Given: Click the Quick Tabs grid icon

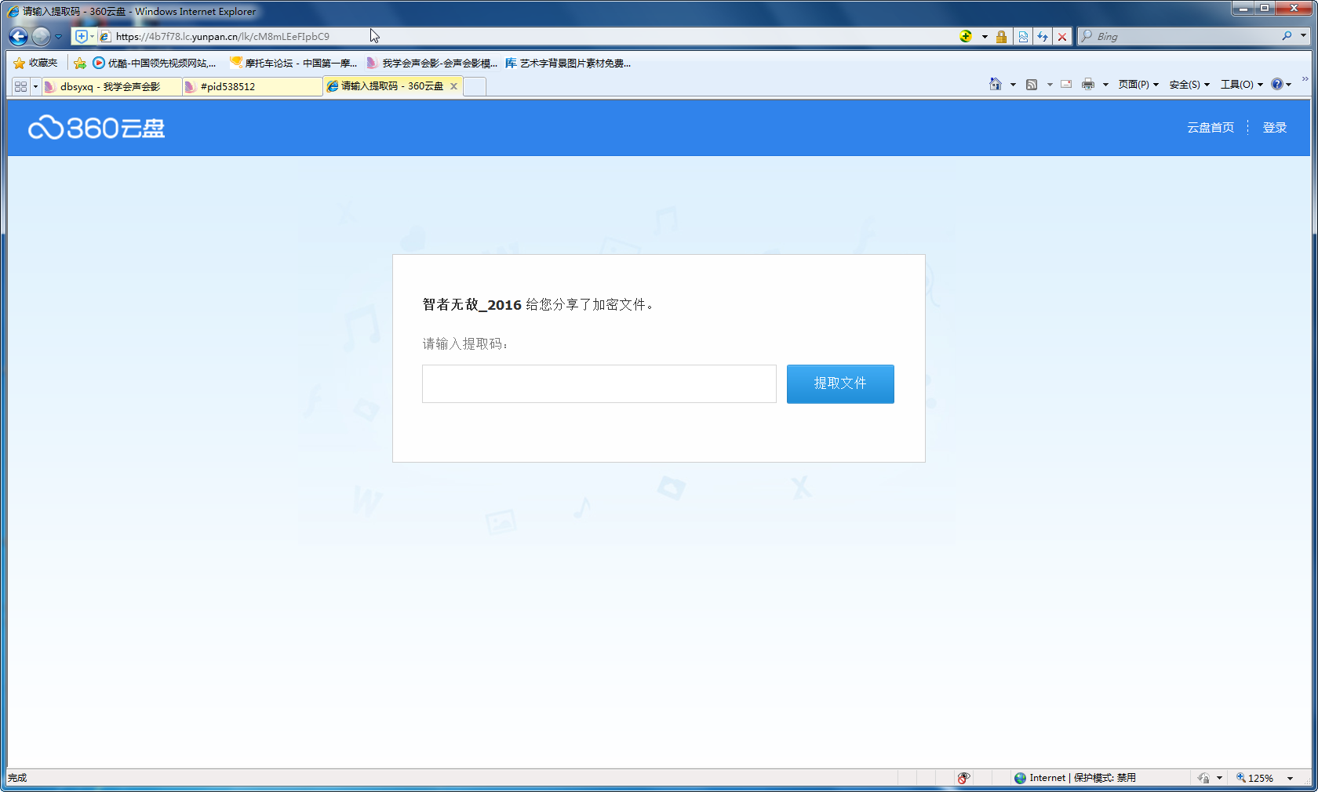Looking at the screenshot, I should coord(21,86).
